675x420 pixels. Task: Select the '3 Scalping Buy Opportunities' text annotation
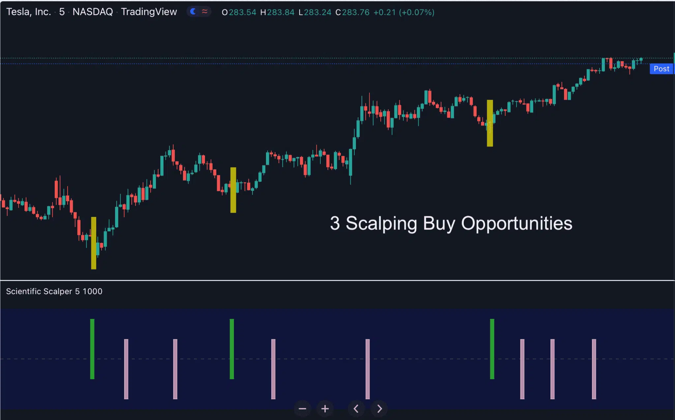(451, 223)
